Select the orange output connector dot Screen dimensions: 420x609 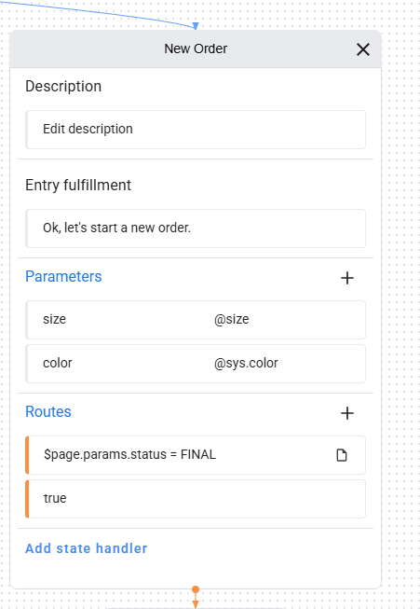(x=196, y=589)
